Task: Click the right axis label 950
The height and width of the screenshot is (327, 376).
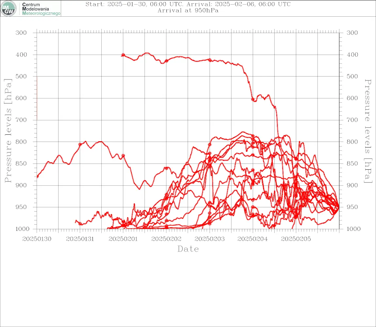Action: 352,207
